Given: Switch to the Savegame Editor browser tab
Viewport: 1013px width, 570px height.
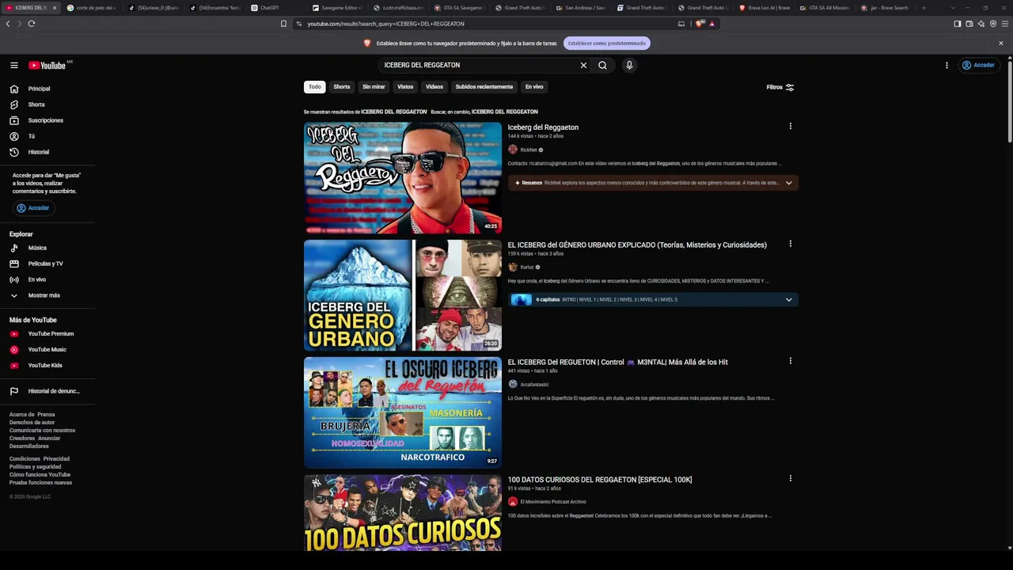Looking at the screenshot, I should (x=336, y=8).
